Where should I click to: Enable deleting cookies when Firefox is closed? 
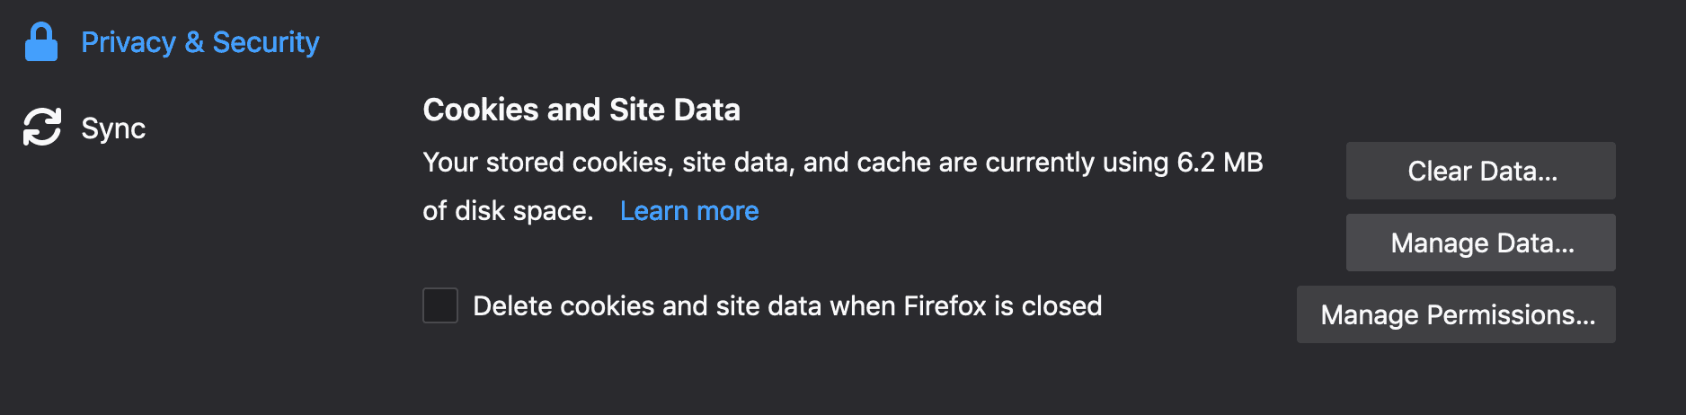click(440, 305)
